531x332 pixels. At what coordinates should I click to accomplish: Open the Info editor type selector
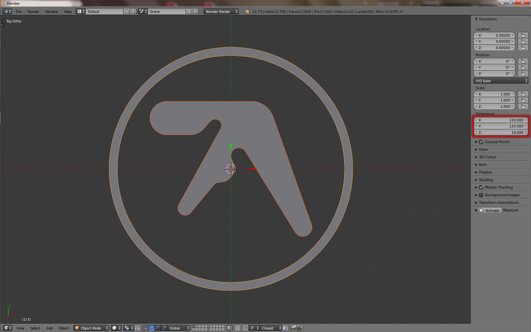click(x=7, y=11)
